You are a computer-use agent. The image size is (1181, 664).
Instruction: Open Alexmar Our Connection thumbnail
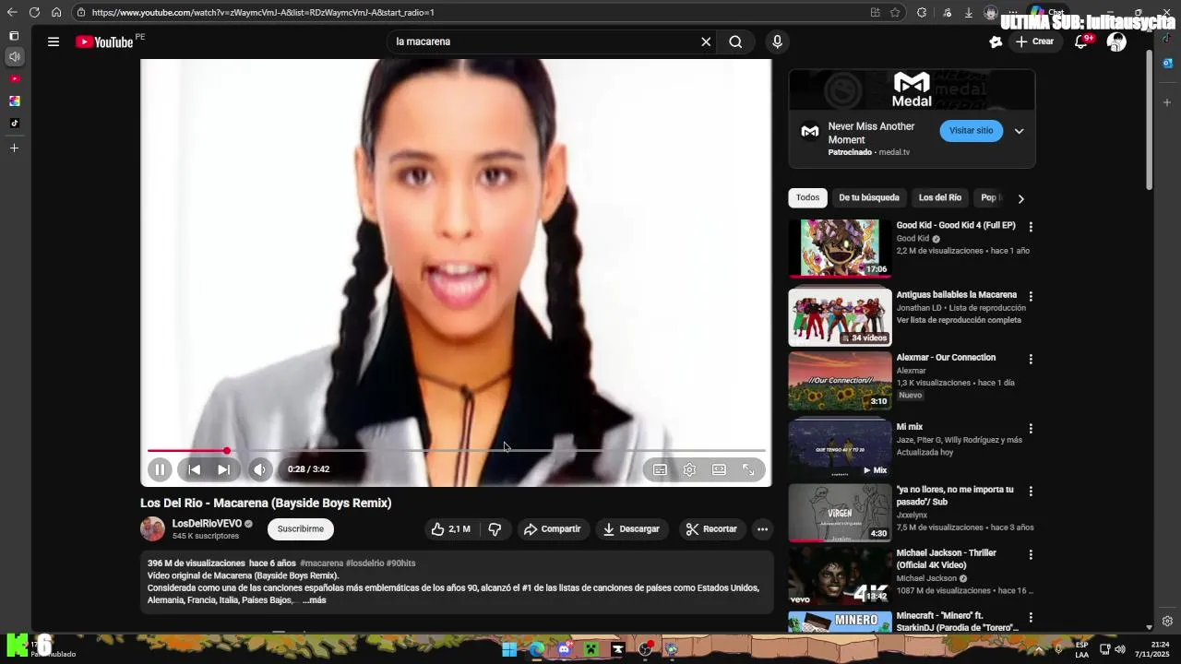840,381
